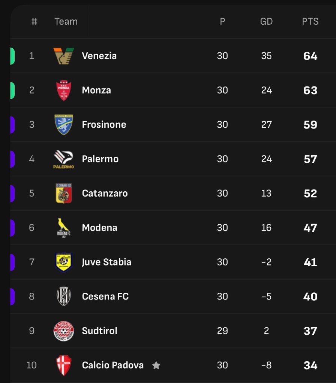The height and width of the screenshot is (383, 336).
Task: Click the Juve Stabia team name
Action: [106, 262]
